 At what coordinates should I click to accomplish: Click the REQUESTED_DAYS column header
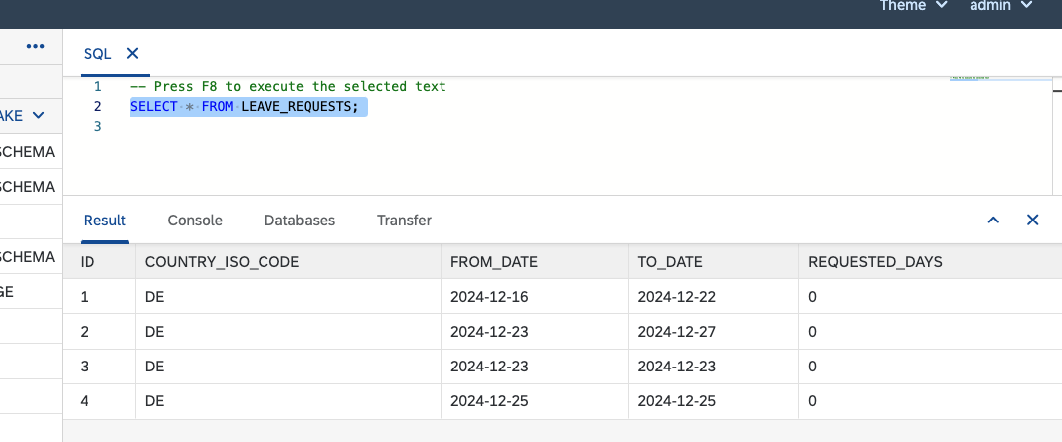point(875,262)
